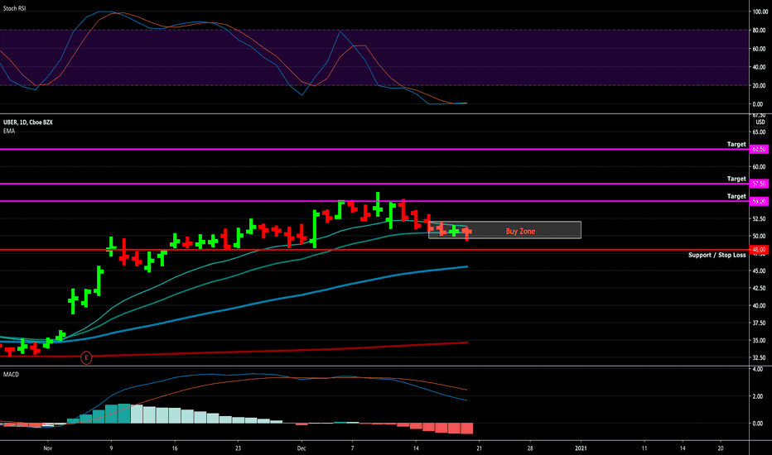Screen dimensions: 772x455
Task: Click the EMA indicator legend label
Action: pos(9,131)
